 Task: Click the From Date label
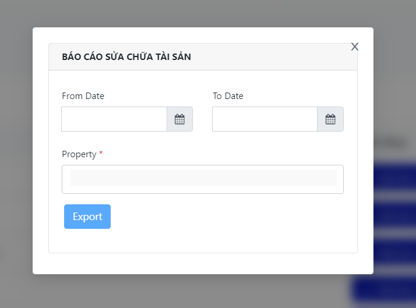pyautogui.click(x=83, y=96)
